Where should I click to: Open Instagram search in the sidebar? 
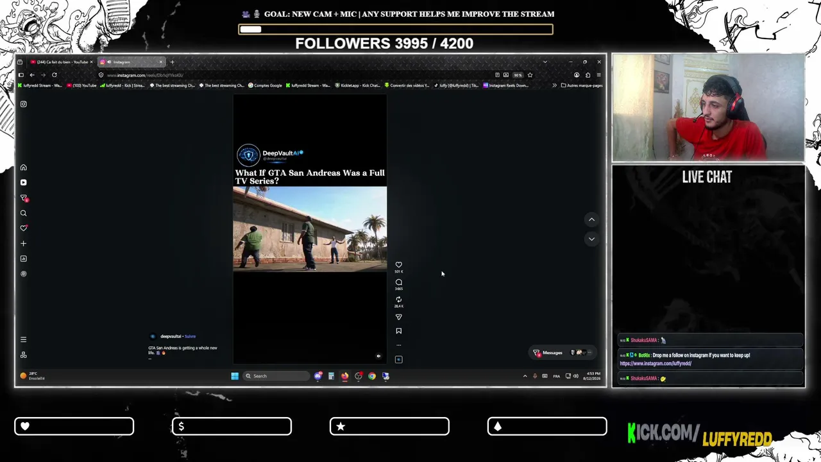(23, 213)
